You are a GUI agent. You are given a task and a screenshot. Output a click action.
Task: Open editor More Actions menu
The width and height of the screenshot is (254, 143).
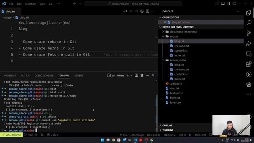click(x=153, y=11)
